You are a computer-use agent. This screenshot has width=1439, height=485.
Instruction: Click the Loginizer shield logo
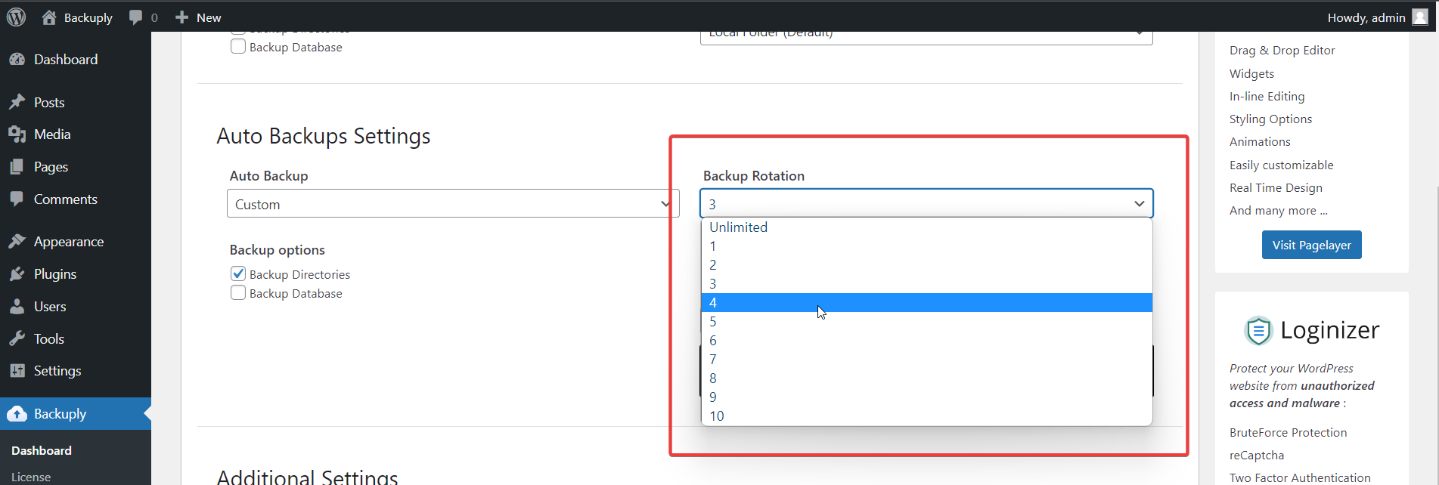1258,330
